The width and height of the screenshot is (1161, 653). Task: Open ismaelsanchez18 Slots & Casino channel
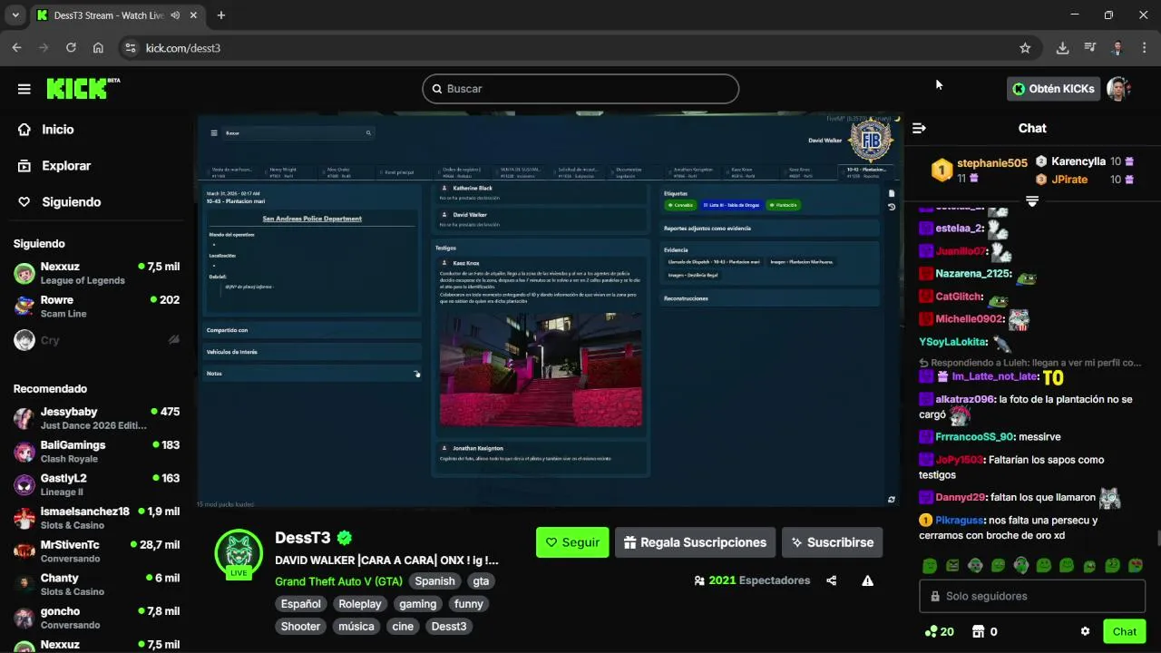pos(97,518)
